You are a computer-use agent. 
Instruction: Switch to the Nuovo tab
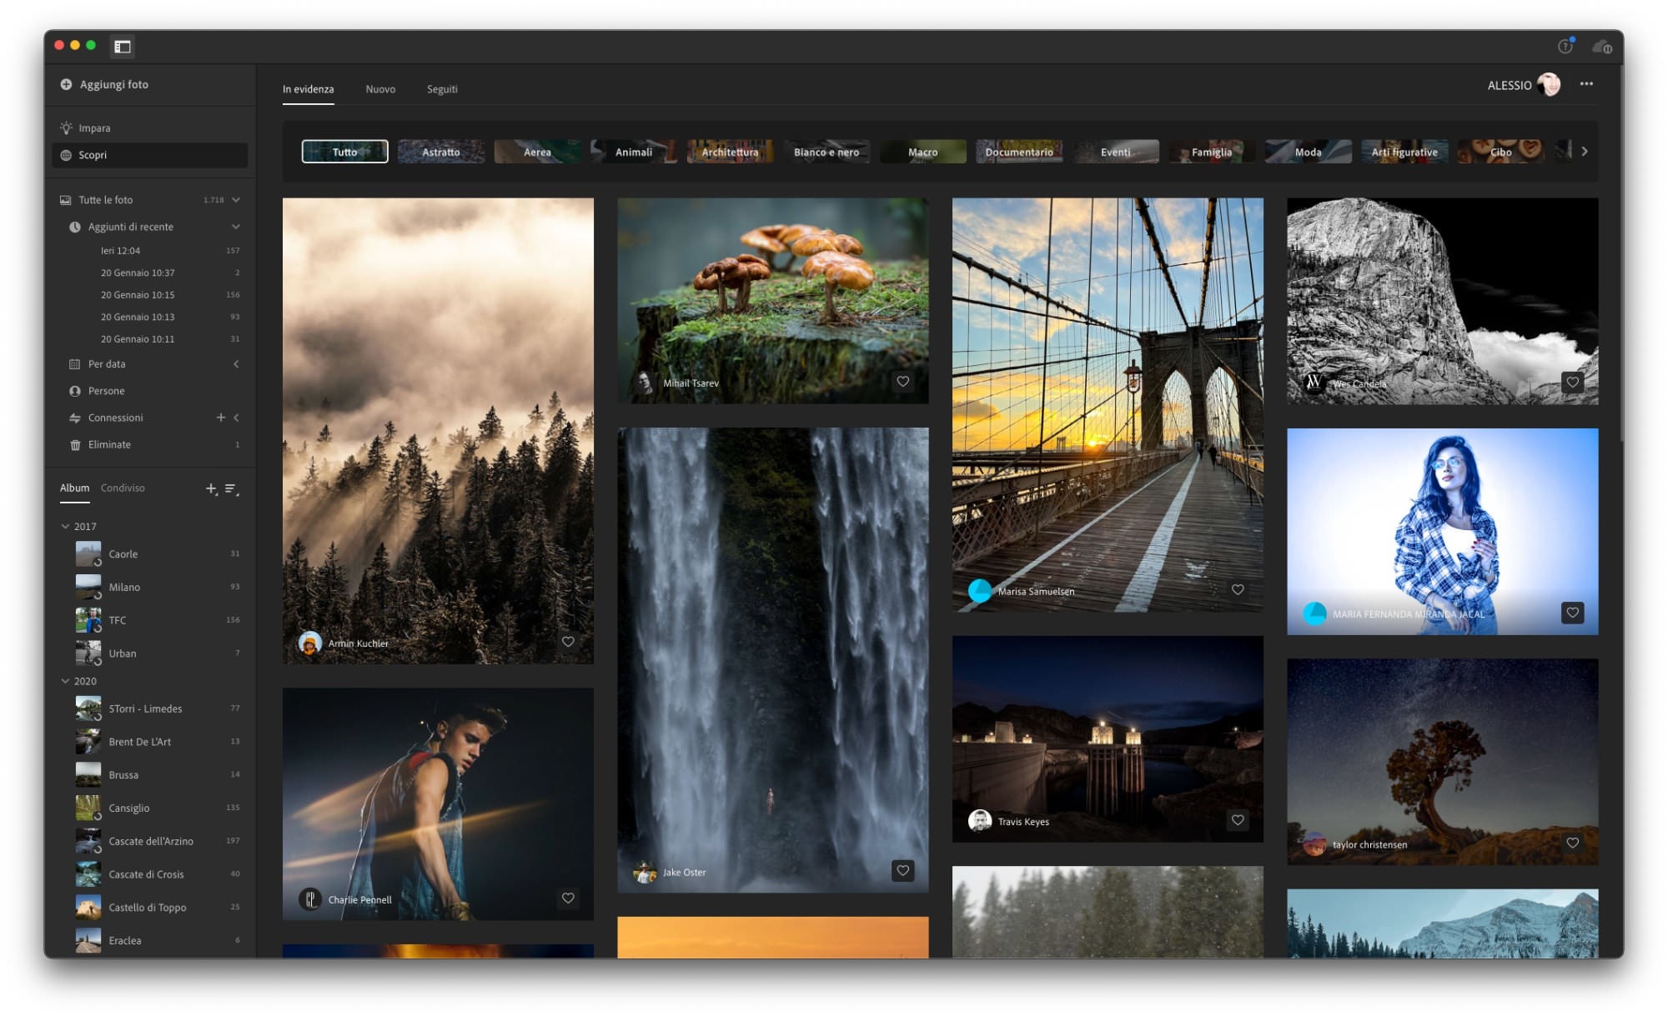pyautogui.click(x=380, y=89)
